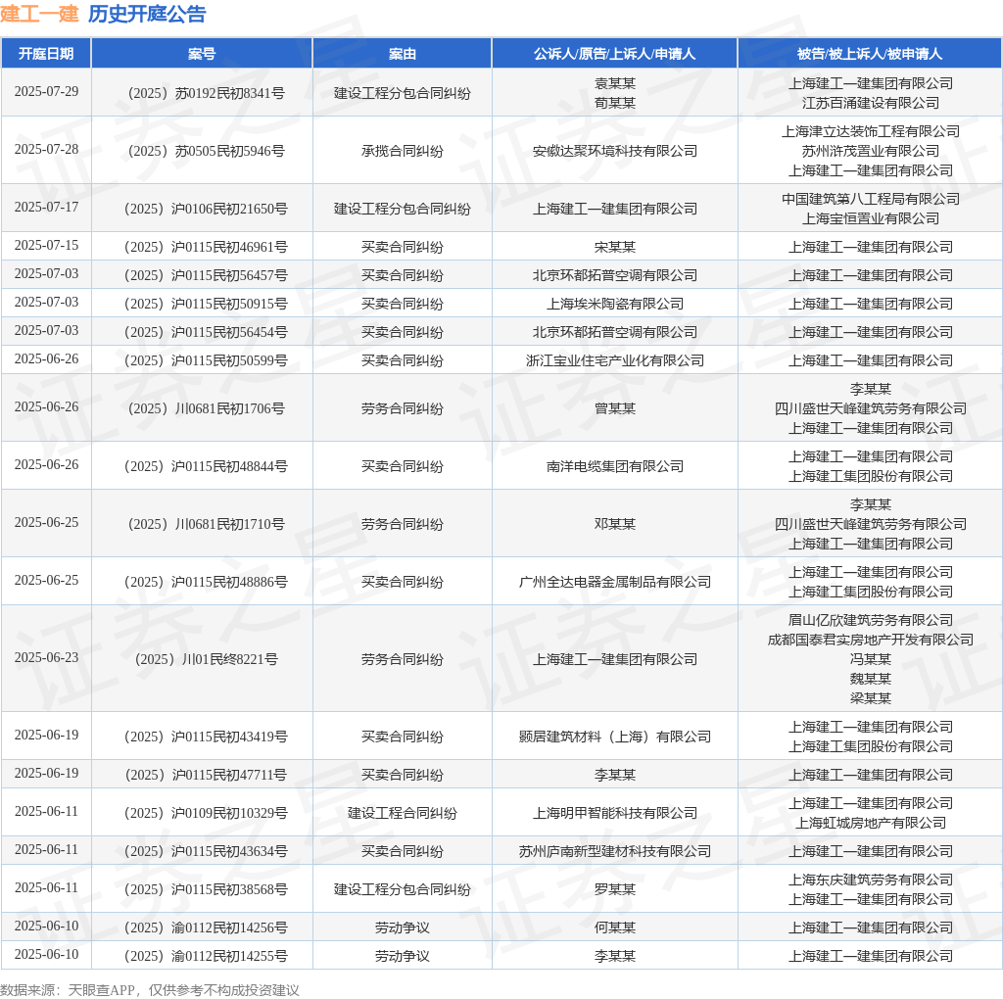Click 上海明甲智能科技有限公司 plaintiff

coord(615,813)
